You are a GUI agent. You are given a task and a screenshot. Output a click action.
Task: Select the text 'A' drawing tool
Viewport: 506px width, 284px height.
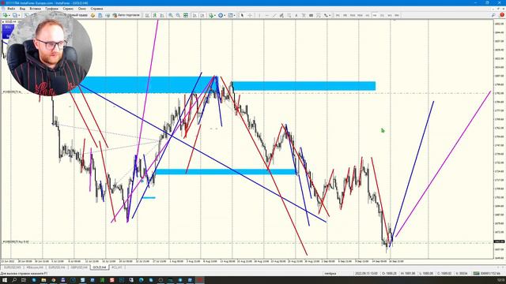click(x=296, y=15)
